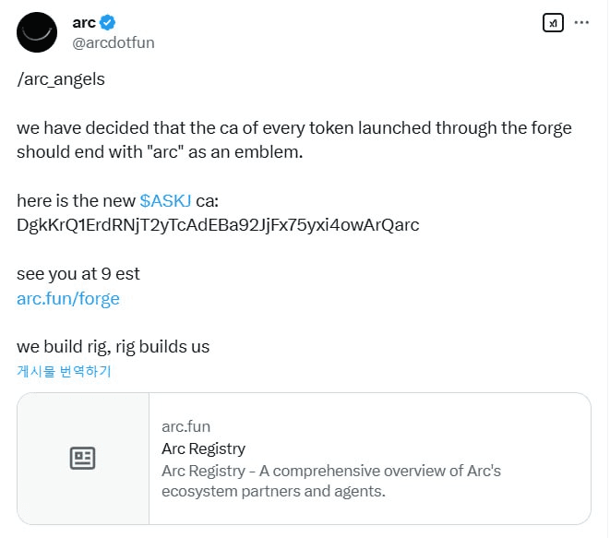Click the 'see you at 9 est' line

pos(78,274)
